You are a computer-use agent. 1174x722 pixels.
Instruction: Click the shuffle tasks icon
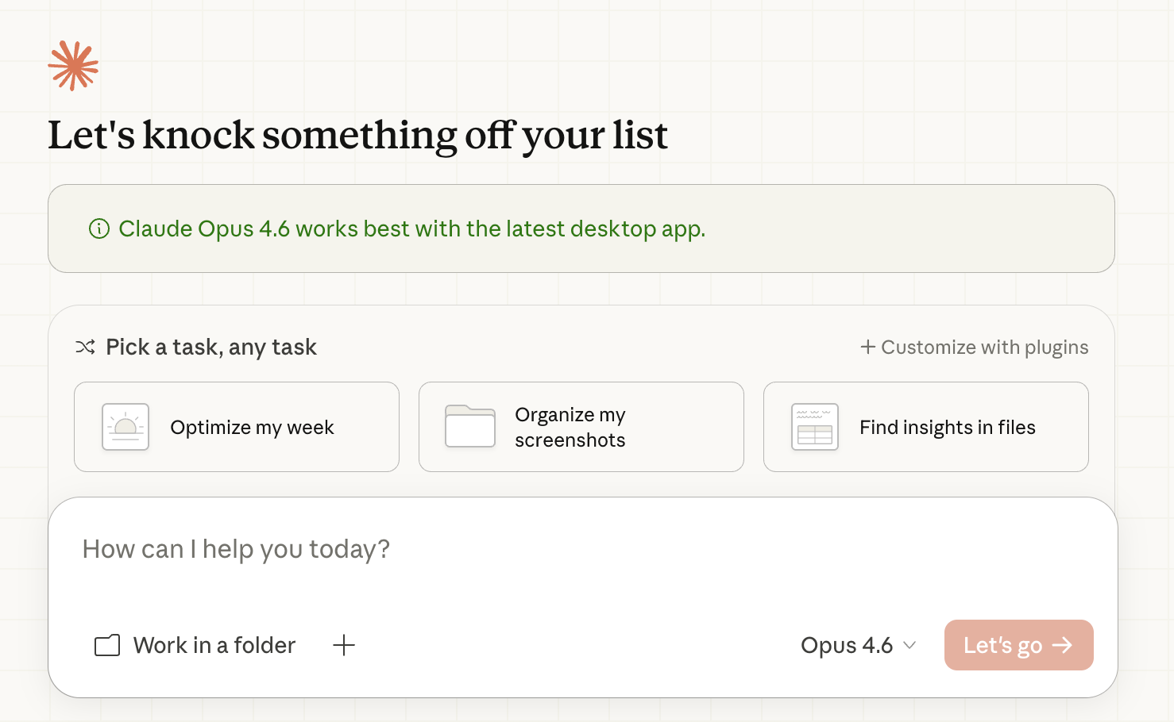85,347
